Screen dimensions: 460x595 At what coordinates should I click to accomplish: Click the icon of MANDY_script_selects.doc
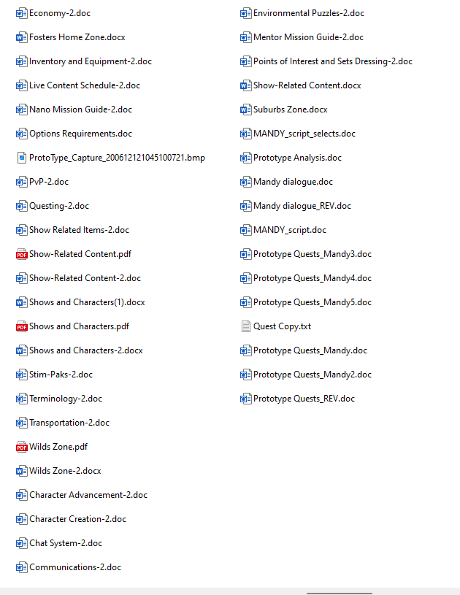[246, 134]
